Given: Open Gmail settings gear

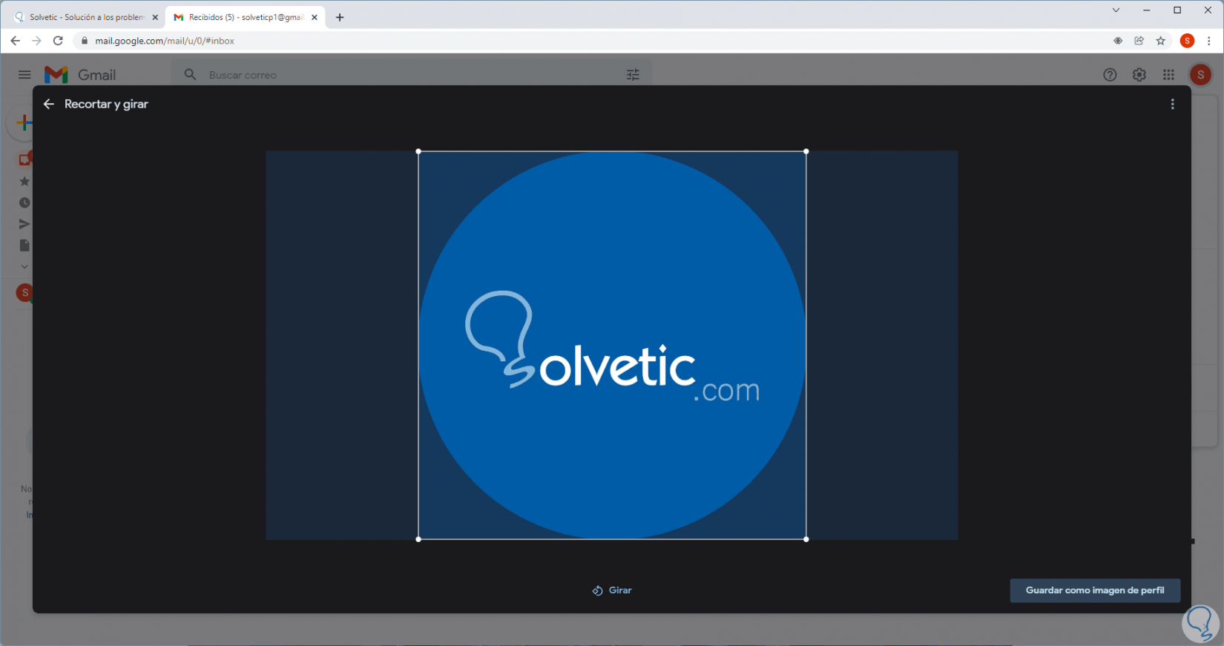Looking at the screenshot, I should pos(1139,75).
